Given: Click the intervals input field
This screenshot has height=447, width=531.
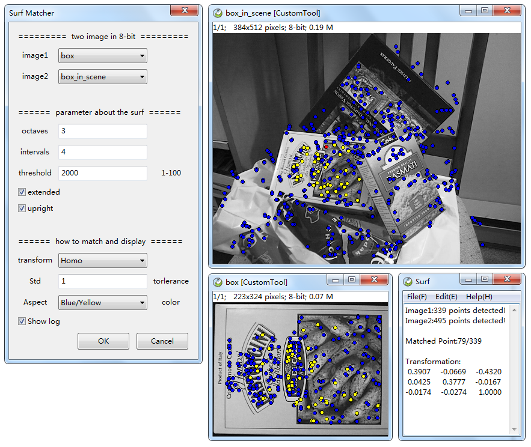Looking at the screenshot, I should pyautogui.click(x=103, y=152).
